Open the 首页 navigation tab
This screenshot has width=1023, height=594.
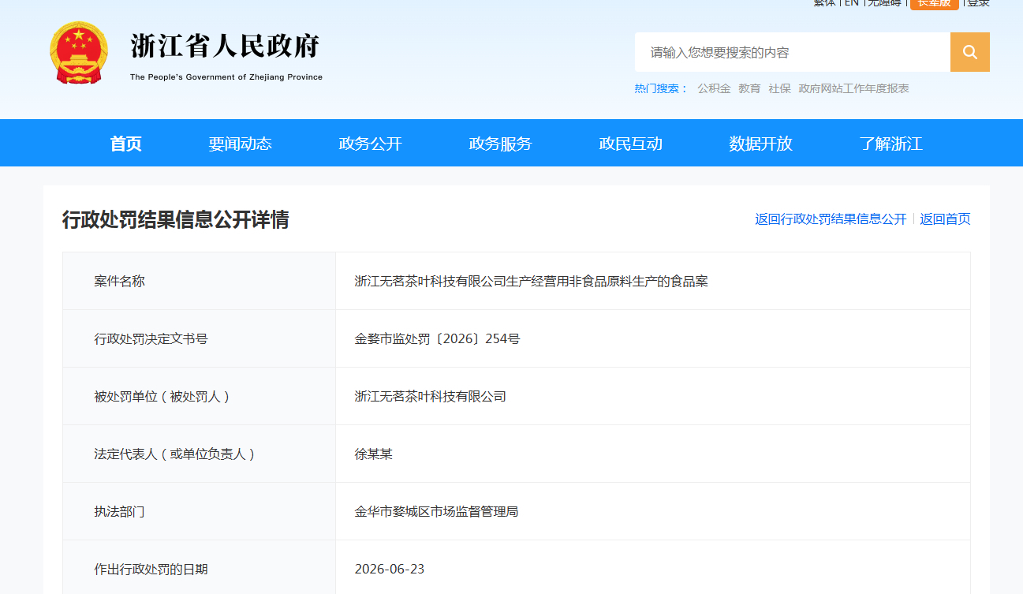point(126,144)
